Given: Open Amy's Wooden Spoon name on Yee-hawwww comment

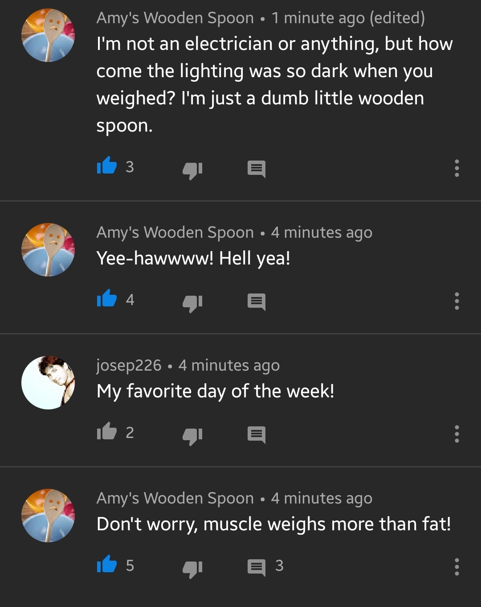Looking at the screenshot, I should (175, 232).
